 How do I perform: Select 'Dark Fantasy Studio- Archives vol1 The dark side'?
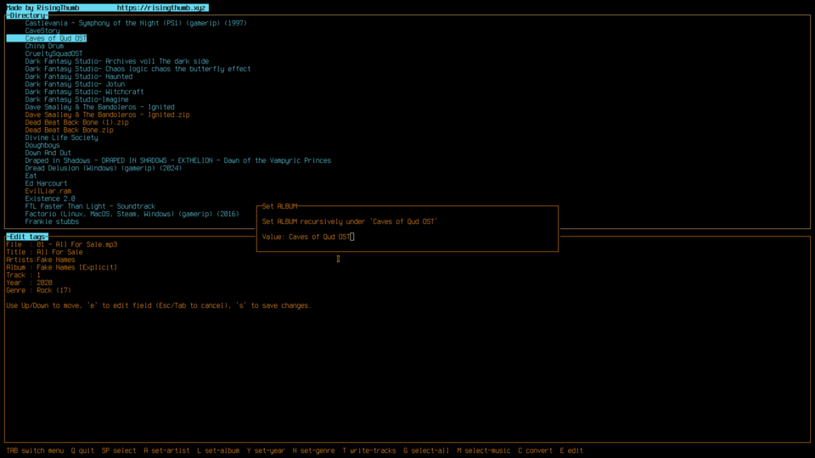point(117,61)
